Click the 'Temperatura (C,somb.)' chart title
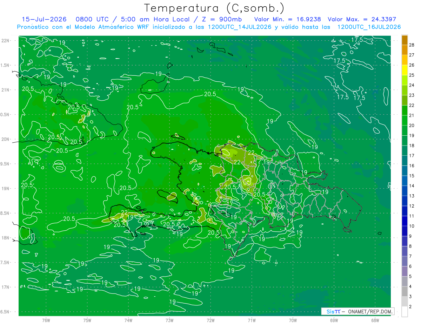421x325 pixels. [214, 8]
